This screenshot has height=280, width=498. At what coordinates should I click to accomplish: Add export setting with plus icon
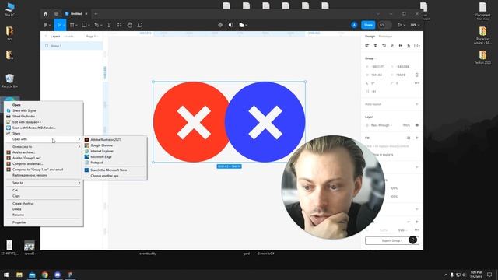tap(417, 222)
